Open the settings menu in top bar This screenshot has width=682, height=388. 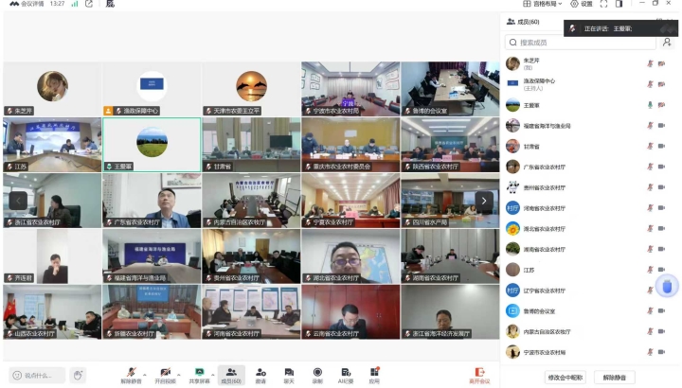click(x=582, y=4)
